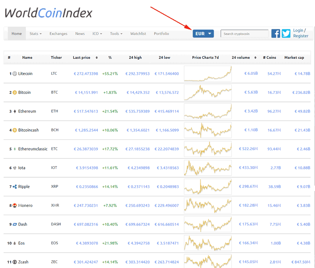This screenshot has width=315, height=268.
Task: Open the Litecoin coin page
Action: click(25, 74)
